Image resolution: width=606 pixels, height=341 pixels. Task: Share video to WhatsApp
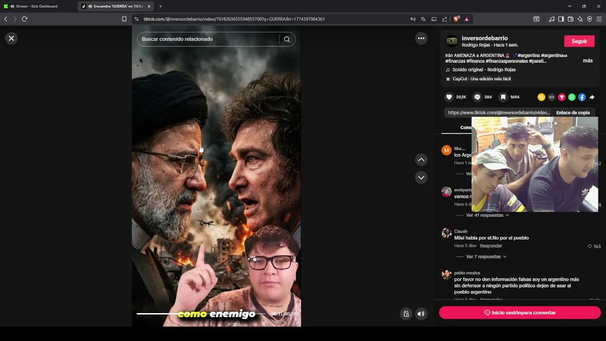coord(572,97)
